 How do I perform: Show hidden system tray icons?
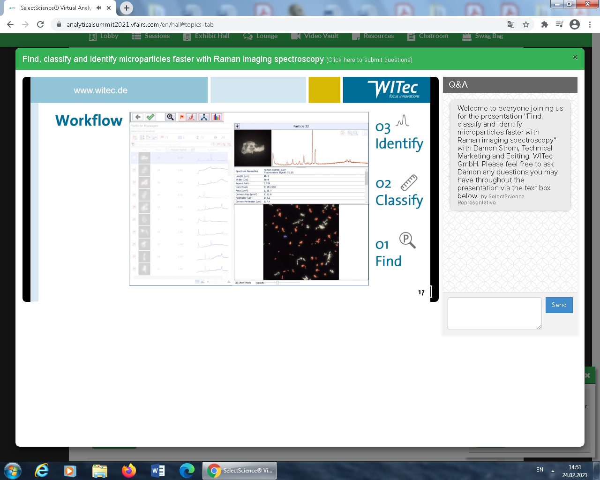pos(553,471)
